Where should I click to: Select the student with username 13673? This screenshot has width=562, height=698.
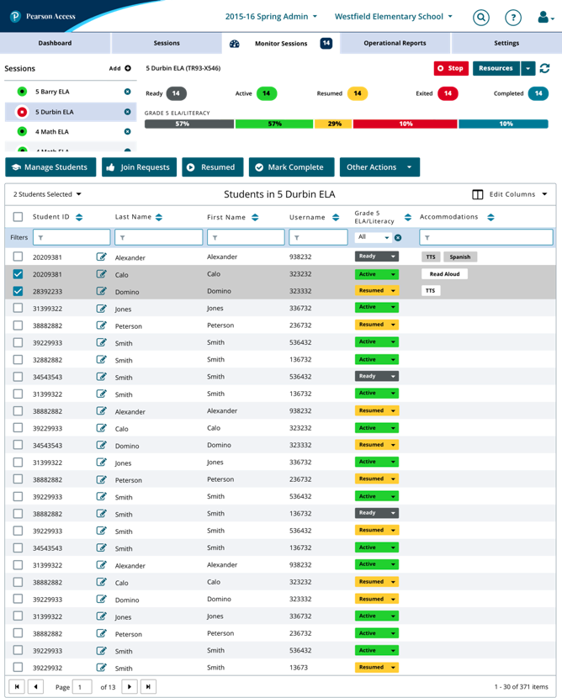(x=18, y=667)
